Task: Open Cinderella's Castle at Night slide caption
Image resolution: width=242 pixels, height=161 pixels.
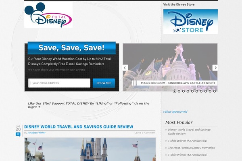Action: point(178,83)
